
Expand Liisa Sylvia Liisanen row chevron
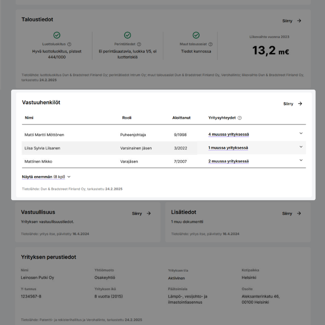[301, 147]
